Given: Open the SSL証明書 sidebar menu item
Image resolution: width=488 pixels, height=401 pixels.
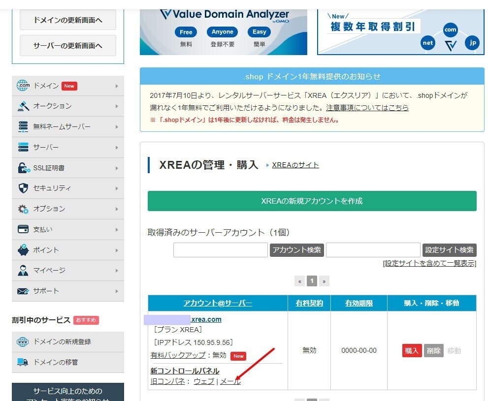Looking at the screenshot, I should [x=68, y=168].
